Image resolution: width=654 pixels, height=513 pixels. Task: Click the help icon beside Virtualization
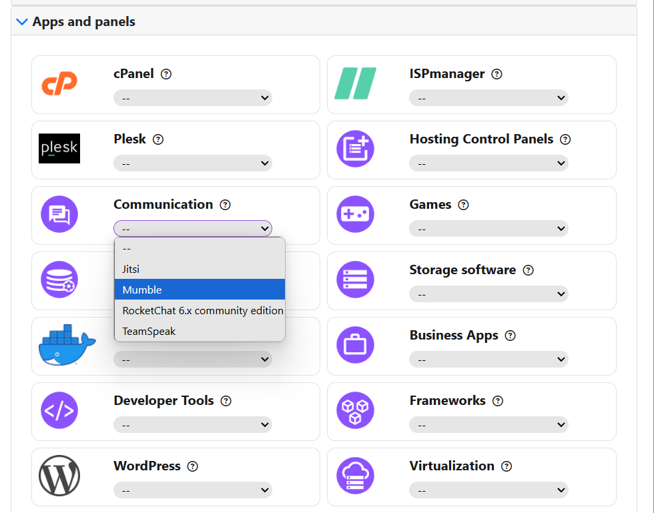(x=507, y=466)
